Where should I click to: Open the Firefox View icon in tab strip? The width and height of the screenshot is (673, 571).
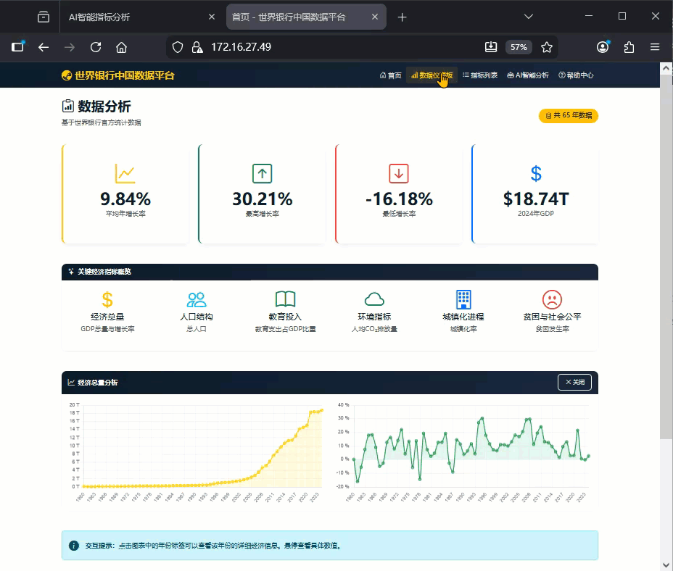click(x=44, y=17)
